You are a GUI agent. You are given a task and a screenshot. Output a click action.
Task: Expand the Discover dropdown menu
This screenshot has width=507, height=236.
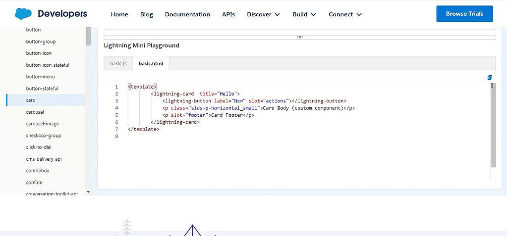264,14
